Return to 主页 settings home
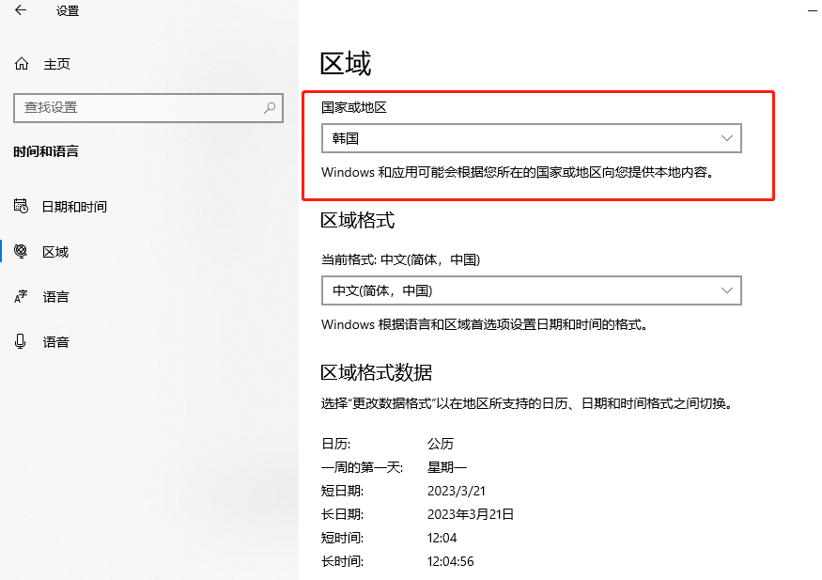This screenshot has width=822, height=580. [x=56, y=64]
